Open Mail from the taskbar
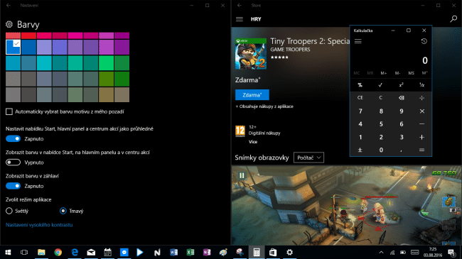462x259 pixels. (91, 252)
